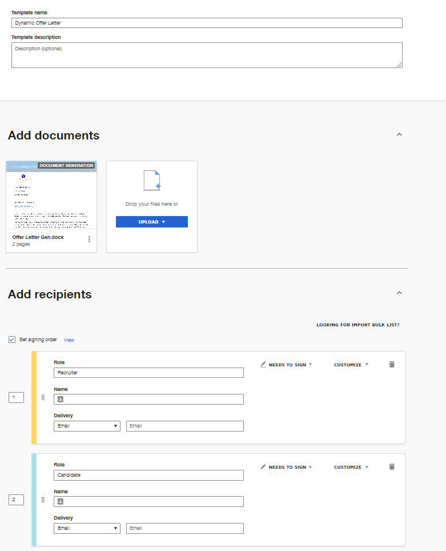The image size is (446, 551).
Task: Collapse the Add recipients section
Action: (399, 292)
